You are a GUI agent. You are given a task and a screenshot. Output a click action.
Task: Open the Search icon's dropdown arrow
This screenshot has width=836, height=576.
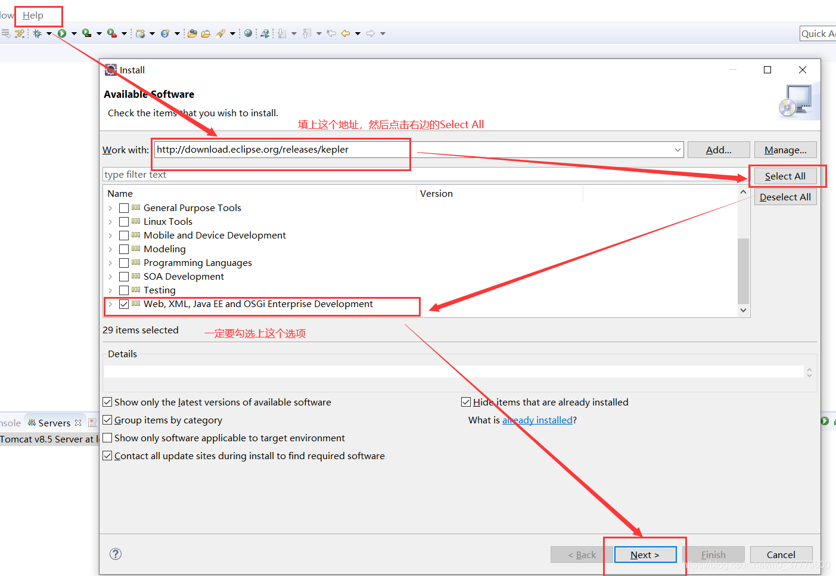[232, 33]
